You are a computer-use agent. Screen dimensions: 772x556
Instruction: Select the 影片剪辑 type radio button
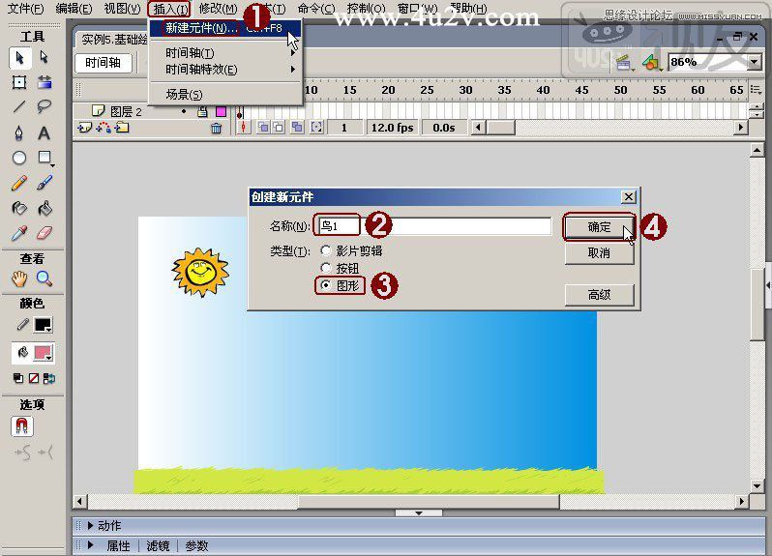(325, 251)
